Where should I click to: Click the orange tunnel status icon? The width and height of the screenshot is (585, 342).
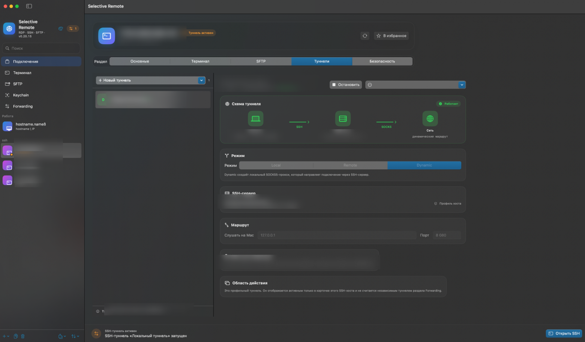96,333
